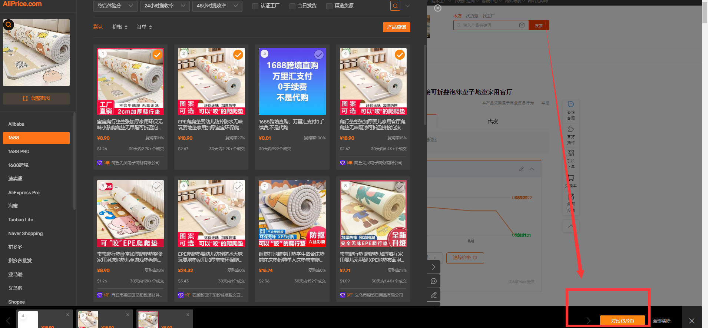Click the orange search icon button in the filter bar

[395, 6]
